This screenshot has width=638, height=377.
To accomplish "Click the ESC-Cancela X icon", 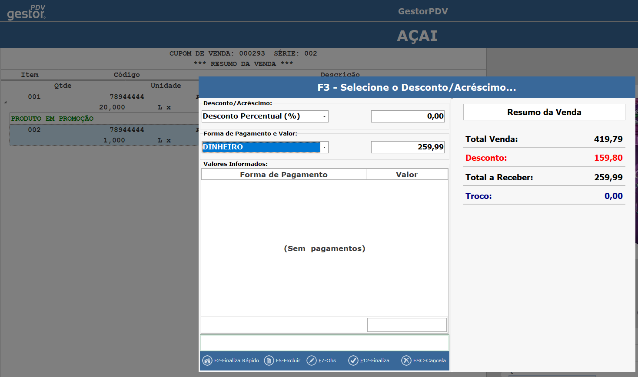I will click(x=406, y=360).
